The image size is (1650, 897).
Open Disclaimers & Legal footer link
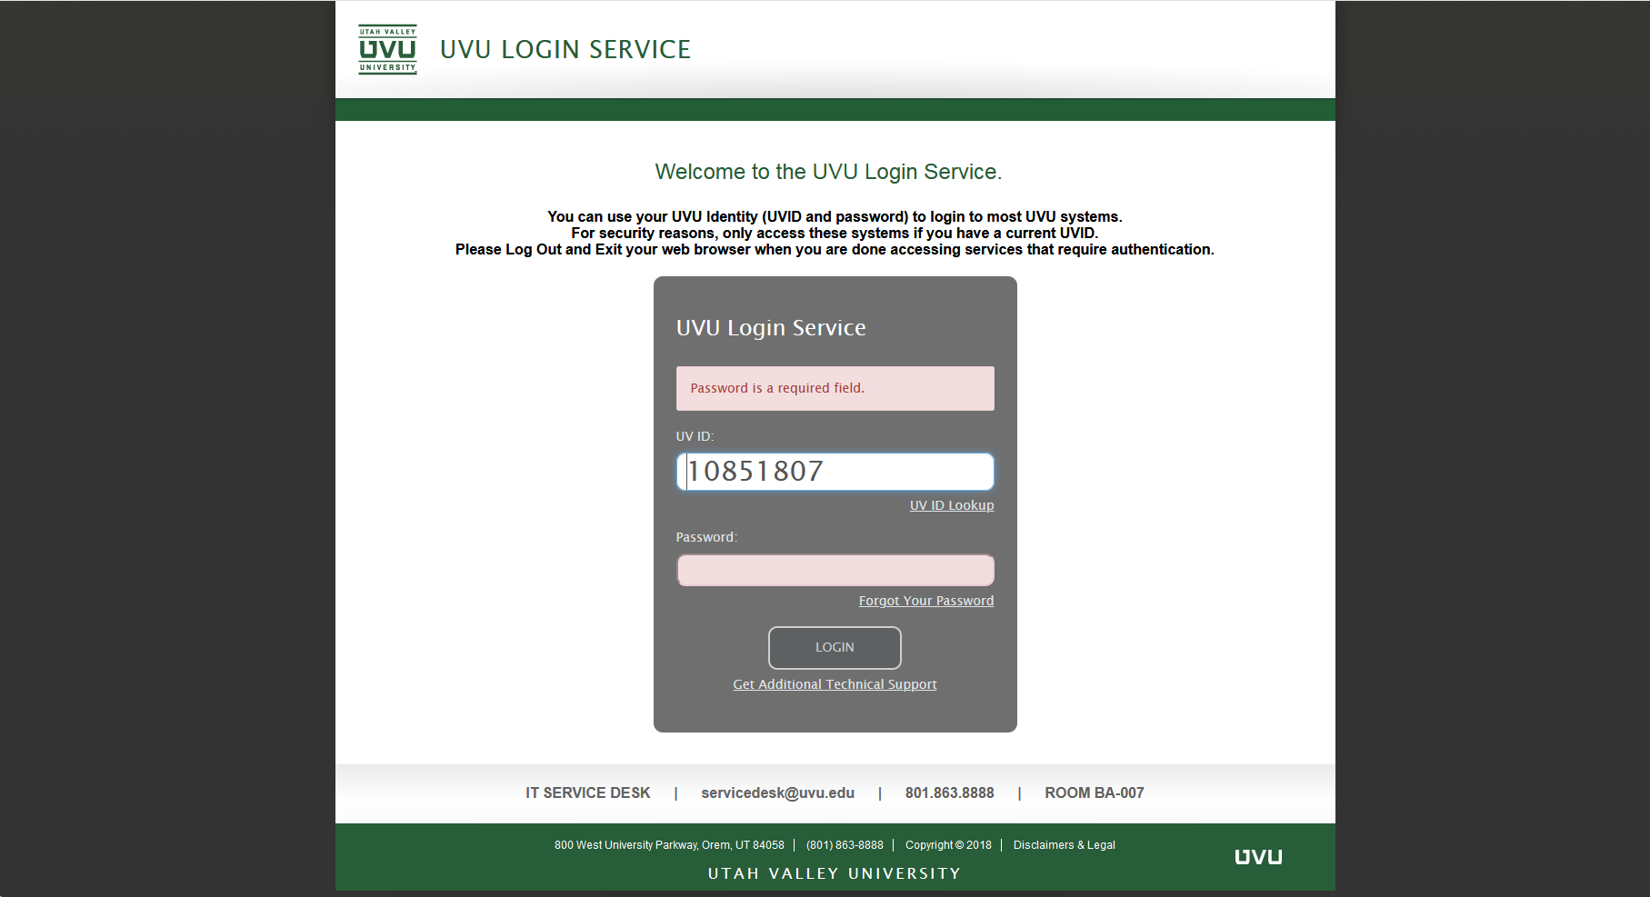[1064, 845]
